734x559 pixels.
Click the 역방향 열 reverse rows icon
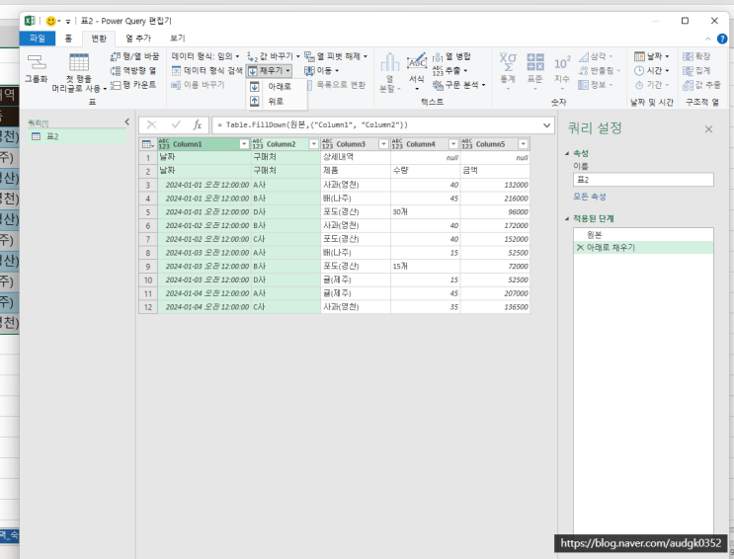pyautogui.click(x=116, y=71)
